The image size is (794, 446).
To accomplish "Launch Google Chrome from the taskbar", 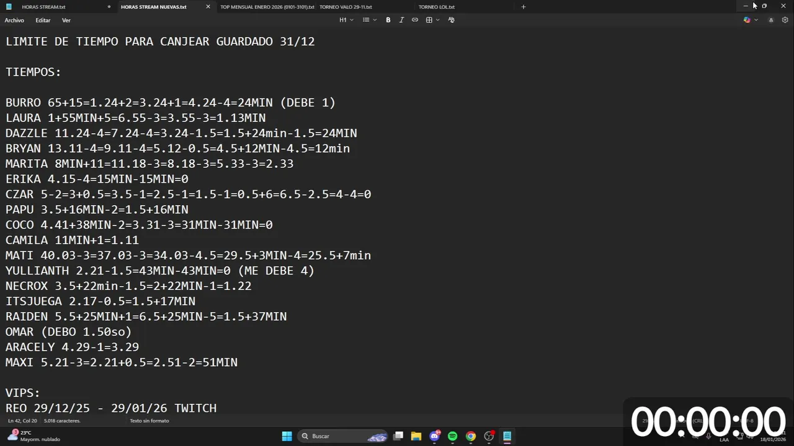I will click(471, 436).
